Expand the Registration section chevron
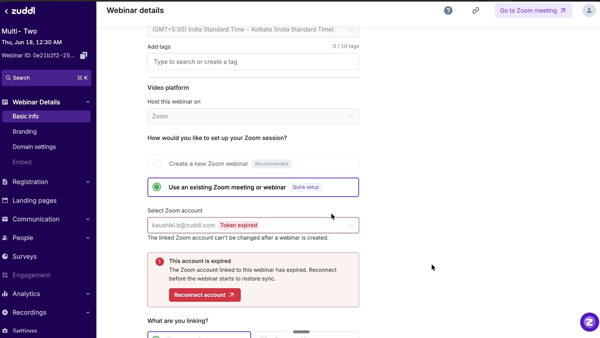This screenshot has height=338, width=600. coord(88,182)
